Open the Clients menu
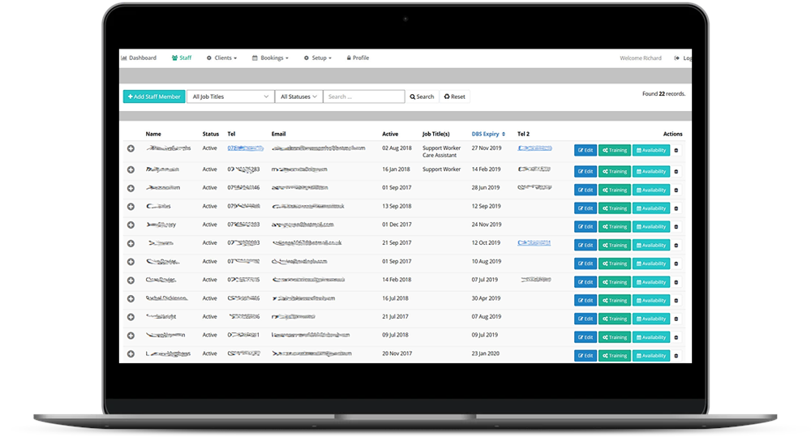 (x=221, y=58)
